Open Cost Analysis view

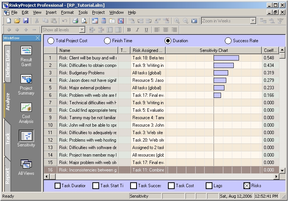point(26,113)
